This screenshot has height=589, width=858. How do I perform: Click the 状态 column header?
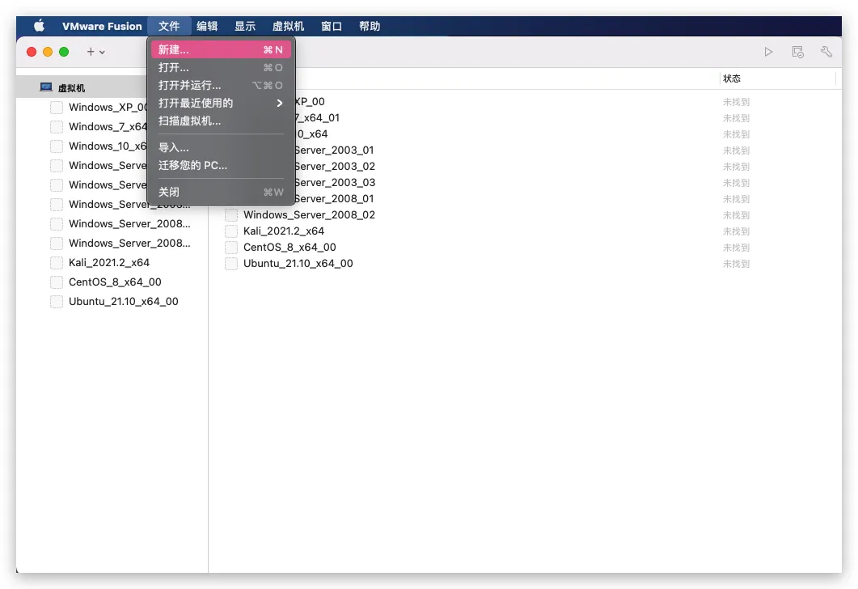(x=732, y=78)
